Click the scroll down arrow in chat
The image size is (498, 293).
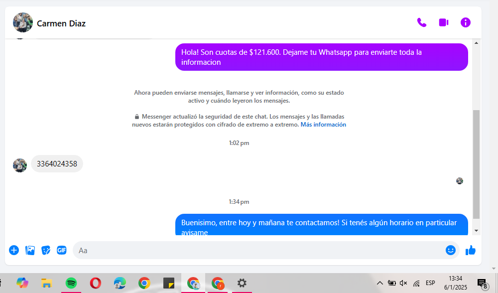476,231
